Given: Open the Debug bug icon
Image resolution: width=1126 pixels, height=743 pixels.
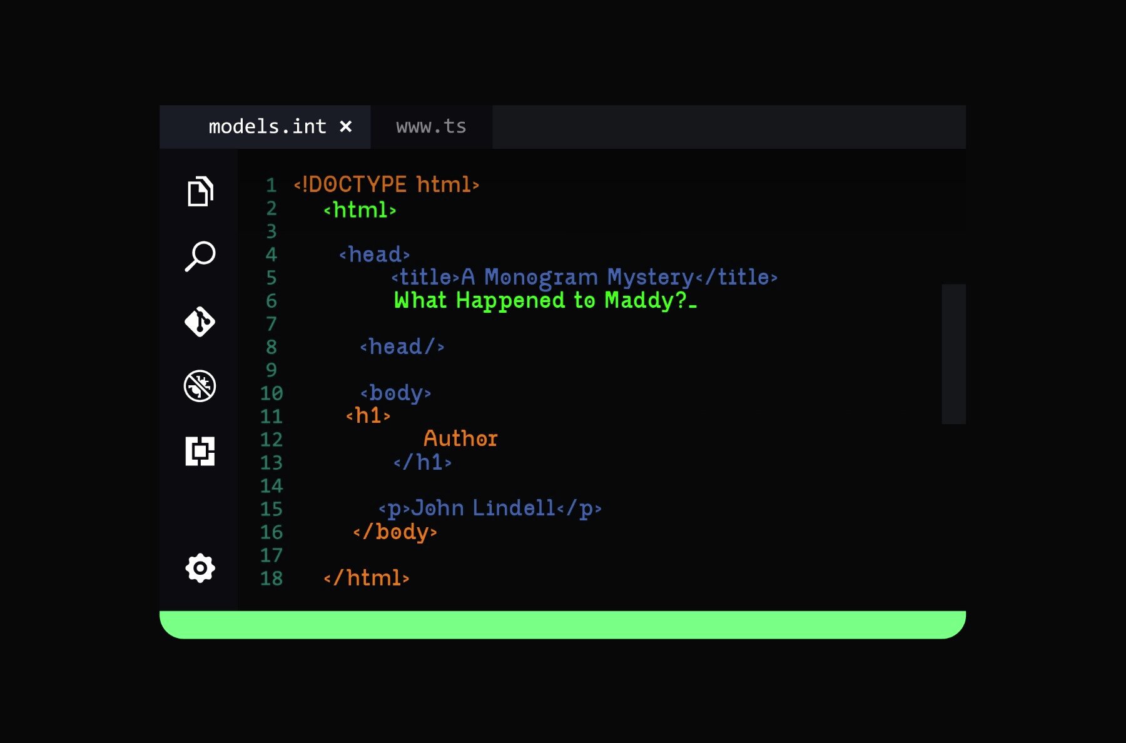Looking at the screenshot, I should tap(200, 386).
